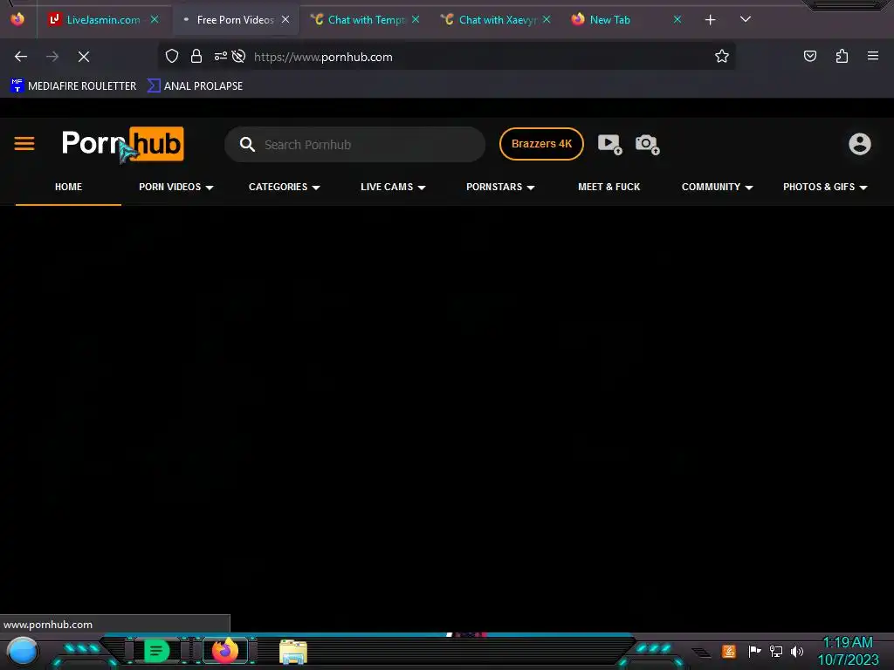Select the HOME navigation item

point(68,187)
